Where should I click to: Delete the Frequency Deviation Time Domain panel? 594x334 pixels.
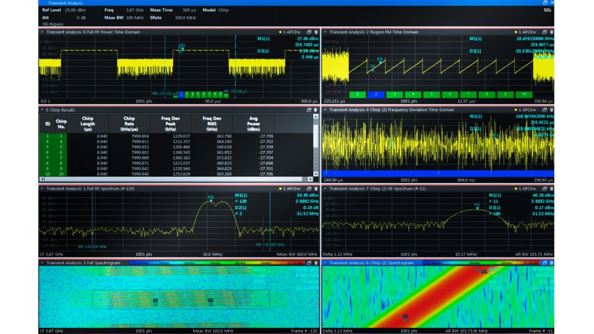click(x=551, y=110)
